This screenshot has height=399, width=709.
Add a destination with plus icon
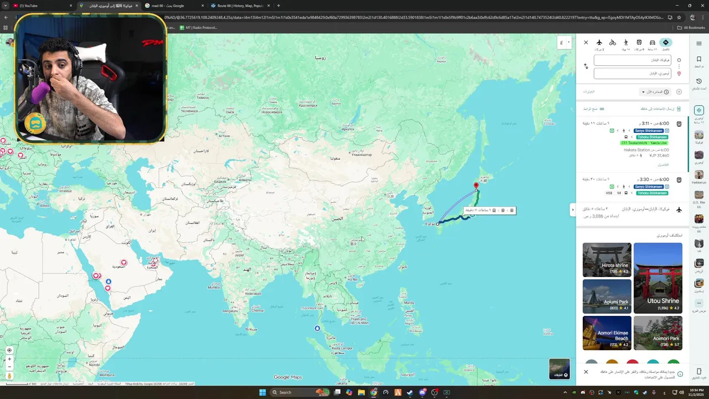tap(679, 91)
